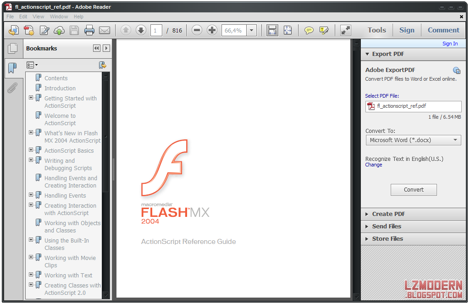Viewport: 470px width, 304px height.
Task: Click the fit width scrolling icon
Action: 272,30
